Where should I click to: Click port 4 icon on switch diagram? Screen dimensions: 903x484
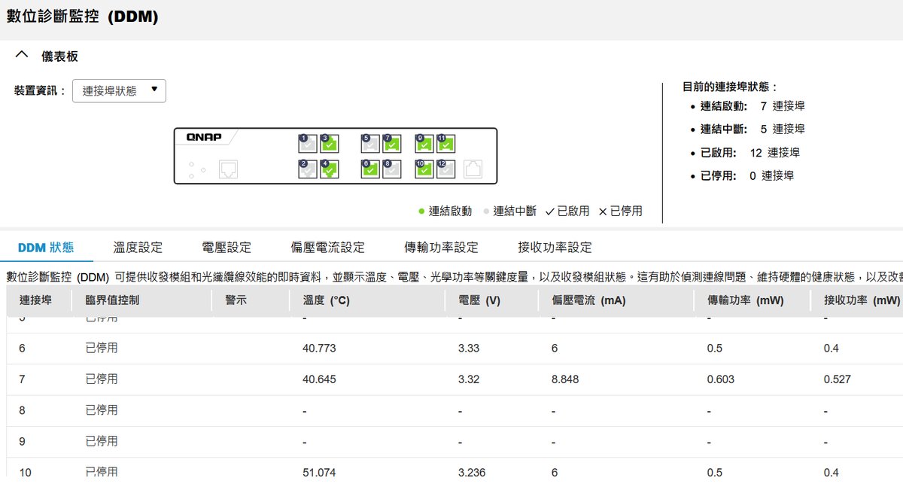tap(329, 169)
